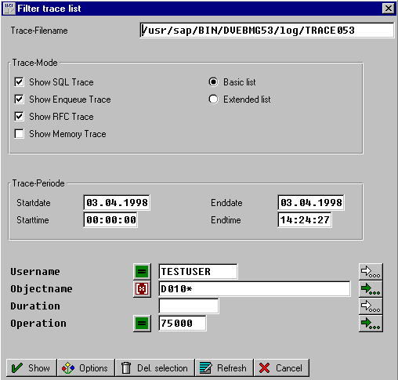The image size is (398, 380).
Task: Toggle Show Enqueue Trace checkbox
Action: [x=19, y=100]
